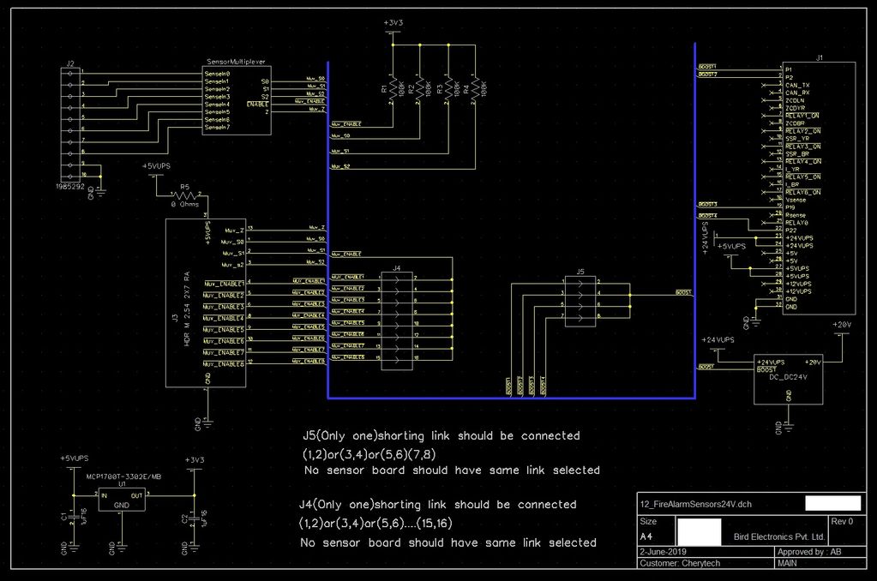Image resolution: width=877 pixels, height=581 pixels.
Task: Select resistor R2 symbol
Action: [x=420, y=90]
